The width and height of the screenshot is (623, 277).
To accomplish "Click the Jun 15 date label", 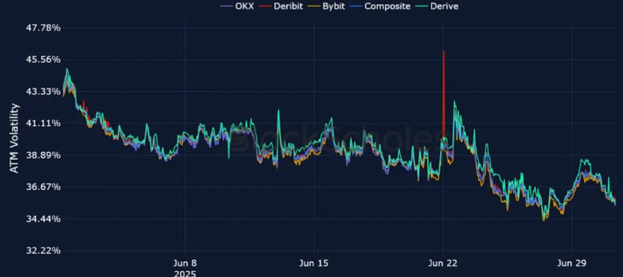I will pos(314,263).
